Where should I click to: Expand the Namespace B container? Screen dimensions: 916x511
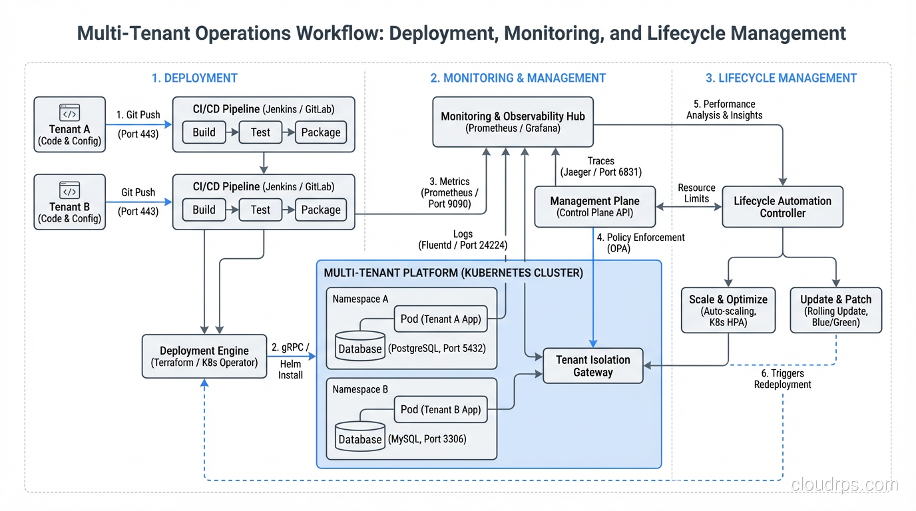tap(359, 390)
